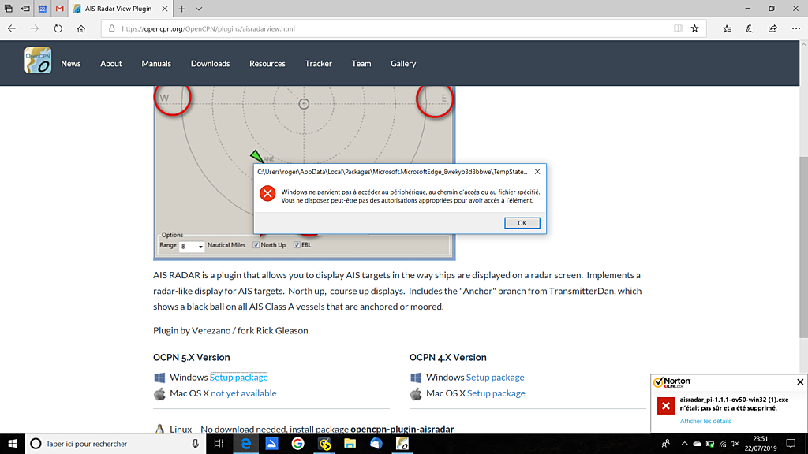Click the taskbar search box

coord(115,443)
